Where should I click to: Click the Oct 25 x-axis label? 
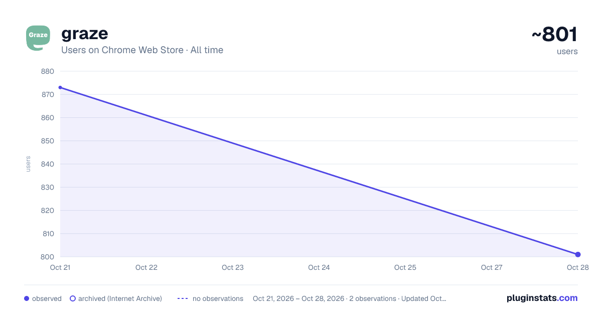point(405,267)
